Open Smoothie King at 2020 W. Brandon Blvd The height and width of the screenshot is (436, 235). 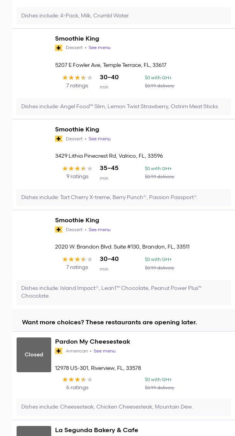coord(77,220)
